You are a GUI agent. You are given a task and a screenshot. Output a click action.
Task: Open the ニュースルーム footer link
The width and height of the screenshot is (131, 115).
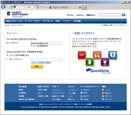(72, 90)
